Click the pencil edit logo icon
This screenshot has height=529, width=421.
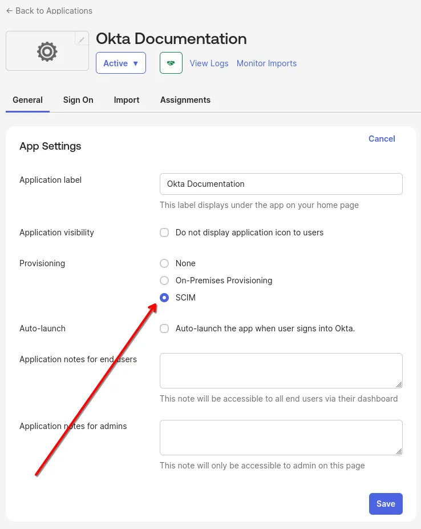click(81, 40)
